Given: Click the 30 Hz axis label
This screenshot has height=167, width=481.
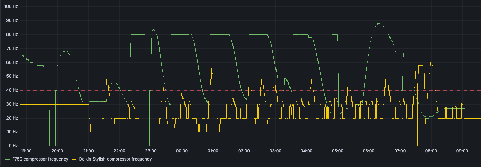Looking at the screenshot, I should point(12,104).
